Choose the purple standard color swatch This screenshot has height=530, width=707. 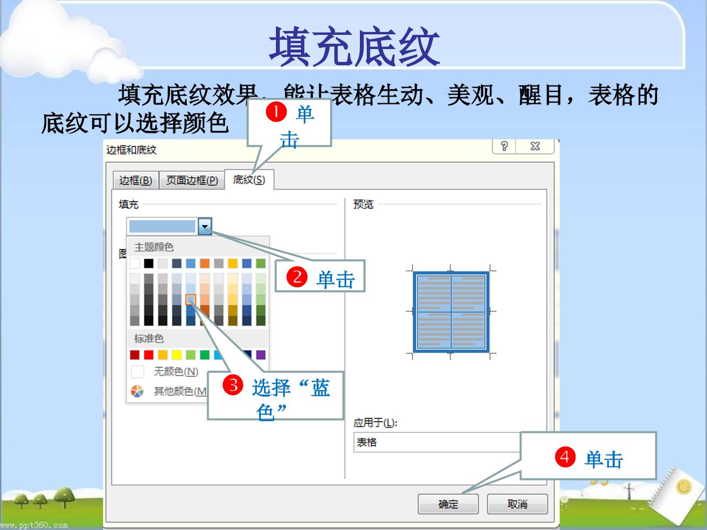(x=261, y=355)
